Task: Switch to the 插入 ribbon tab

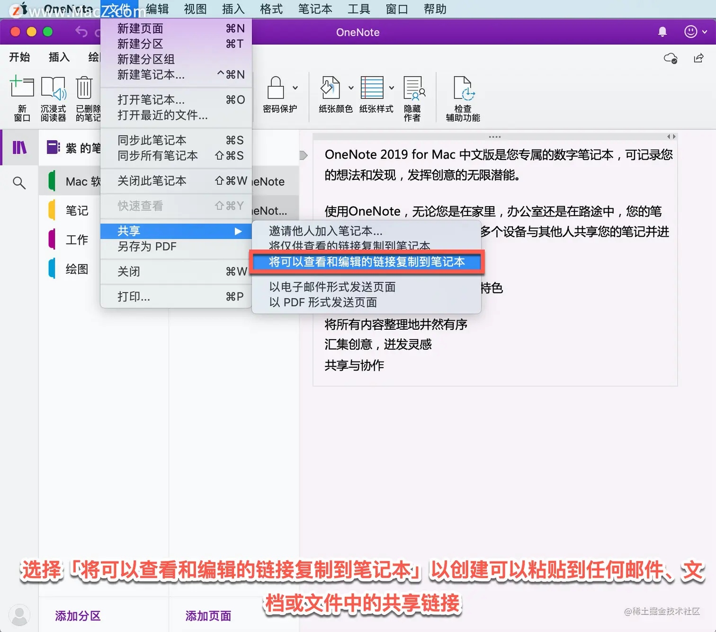Action: 59,57
